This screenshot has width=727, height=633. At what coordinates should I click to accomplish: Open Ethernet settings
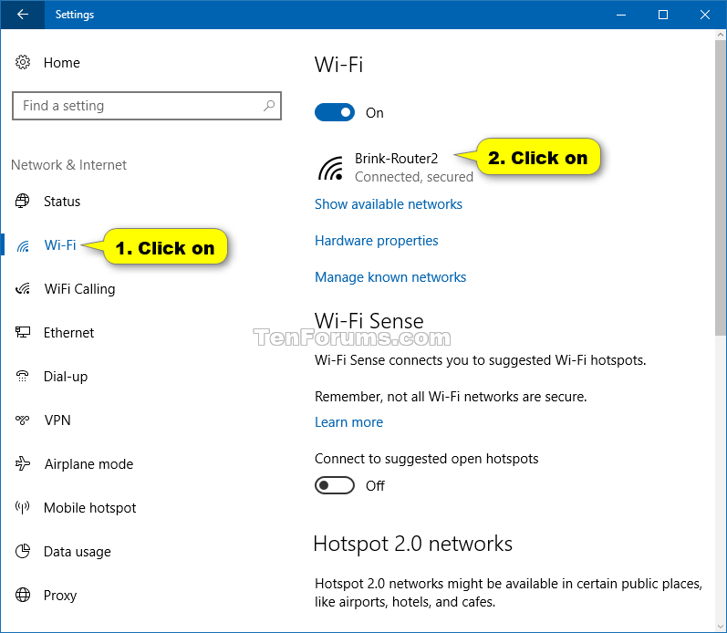click(68, 333)
